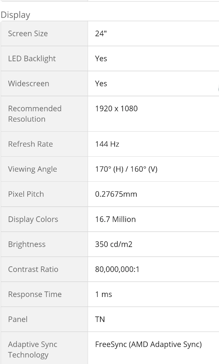Click the Recommended Resolution label
This screenshot has height=364, width=219.
35,114
